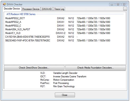The height and width of the screenshot is (101, 130).
Task: Open the Trace Log tab
Action: coord(59,9)
